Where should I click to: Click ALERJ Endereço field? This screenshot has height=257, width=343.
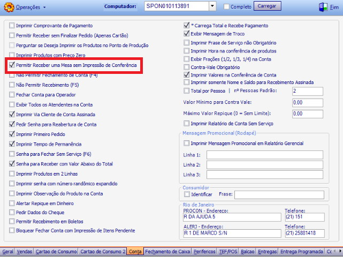232,233
